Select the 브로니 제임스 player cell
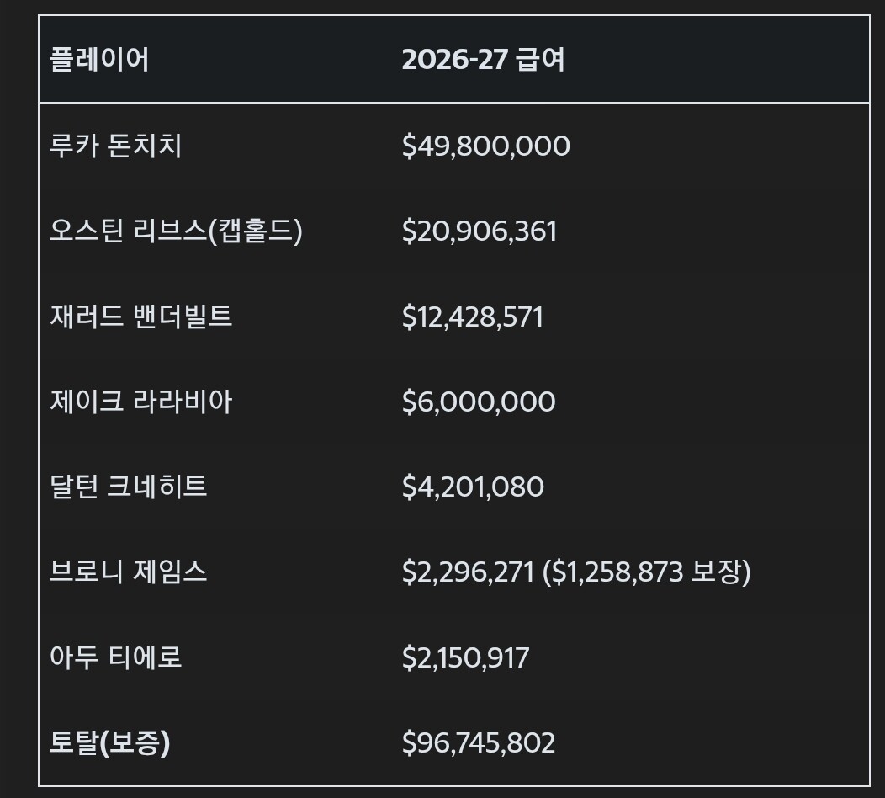The image size is (885, 798). (x=128, y=572)
